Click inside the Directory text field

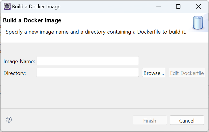click(x=87, y=73)
